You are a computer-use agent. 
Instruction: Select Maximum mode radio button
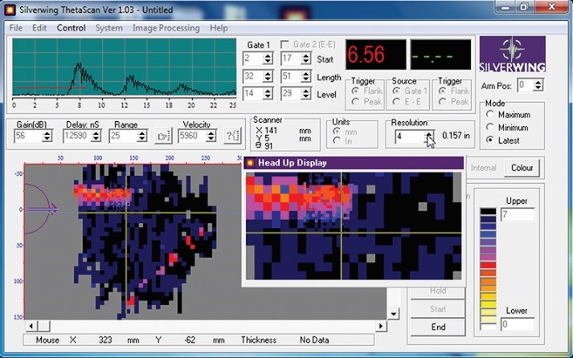(490, 115)
